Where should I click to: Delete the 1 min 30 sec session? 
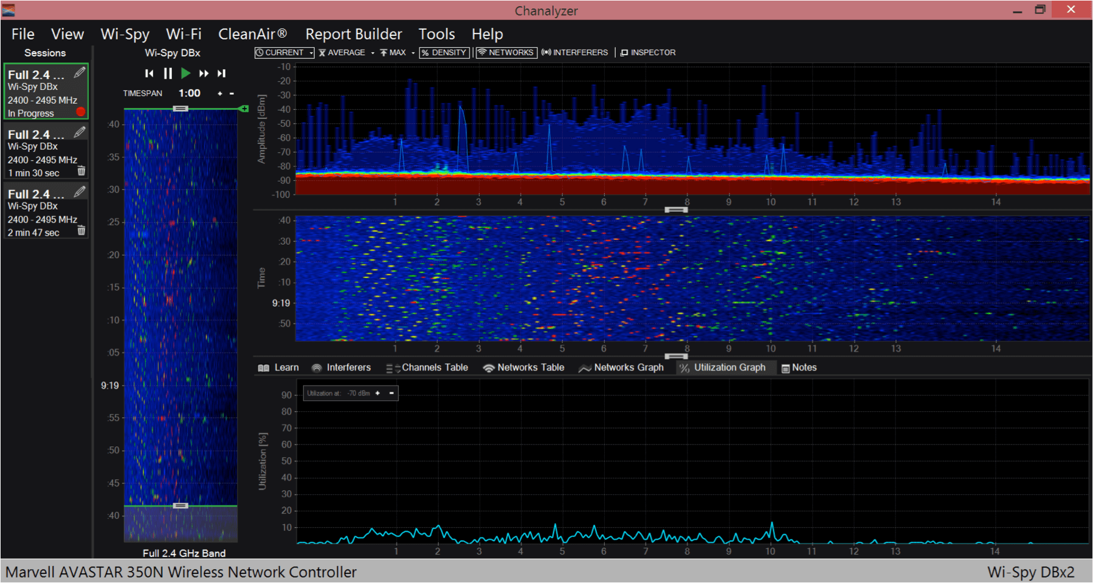click(x=81, y=171)
